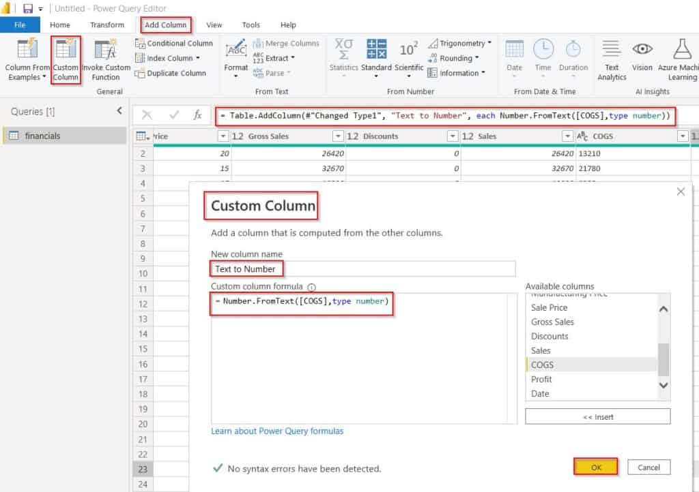The width and height of the screenshot is (699, 492).
Task: Open Azure Machine Learning insight
Action: (x=680, y=60)
